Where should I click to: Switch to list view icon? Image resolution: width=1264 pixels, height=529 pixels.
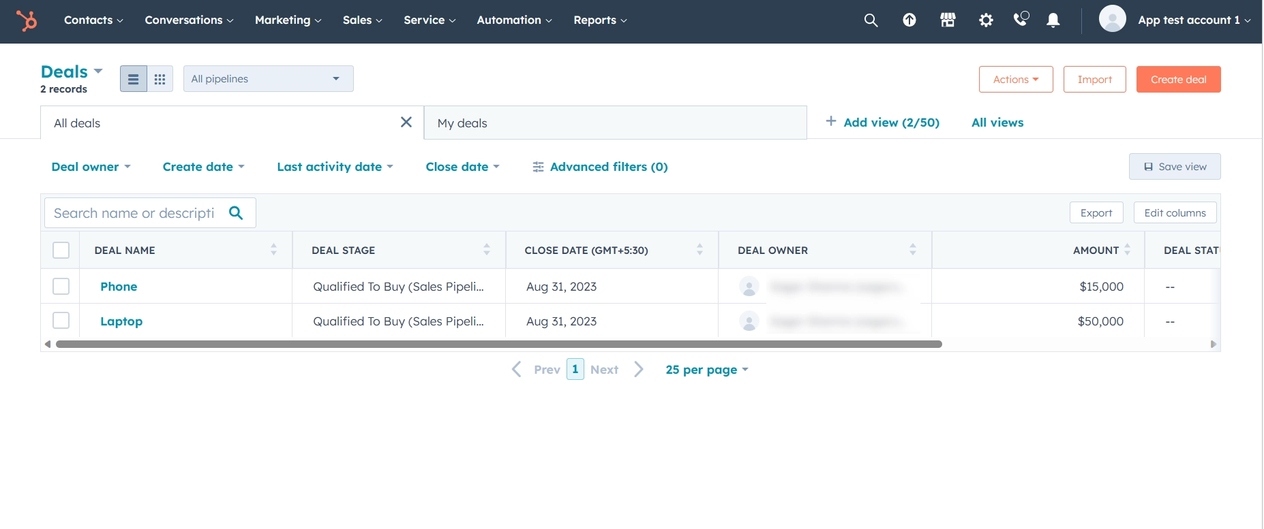(x=134, y=79)
